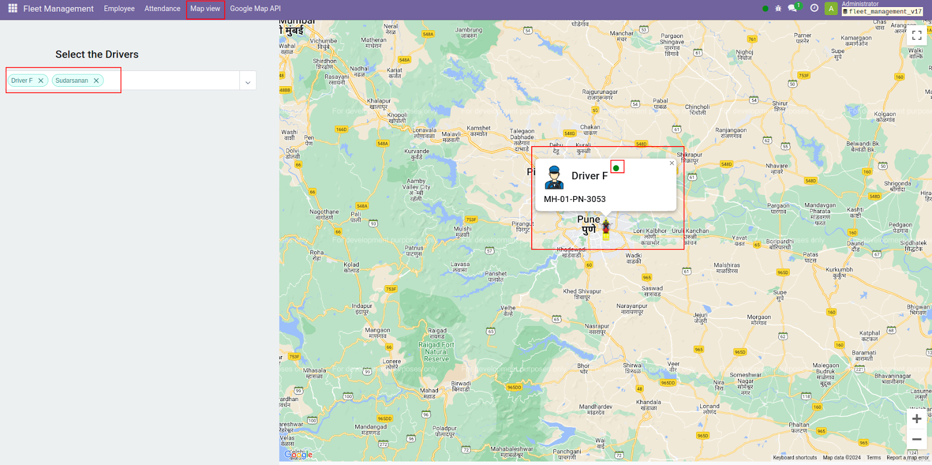This screenshot has height=465, width=932.
Task: Click the Saswad town label
Action: [652, 291]
